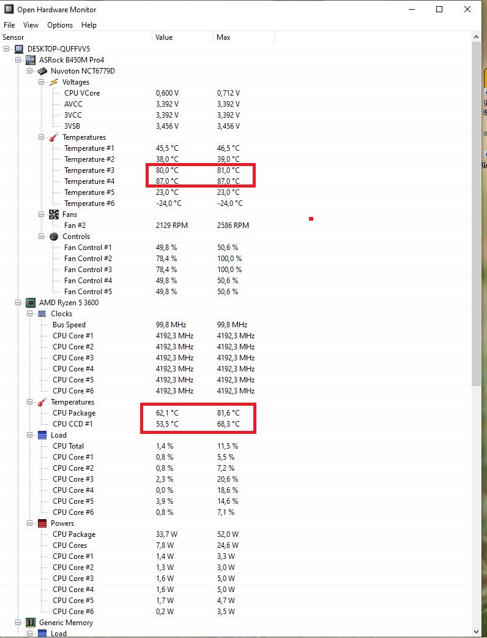Viewport: 487px width, 638px height.
Task: Click the Controls black circle icon
Action: coord(54,237)
